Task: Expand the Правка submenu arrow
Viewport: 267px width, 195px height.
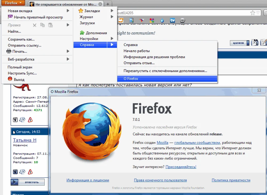Action: pos(68,25)
